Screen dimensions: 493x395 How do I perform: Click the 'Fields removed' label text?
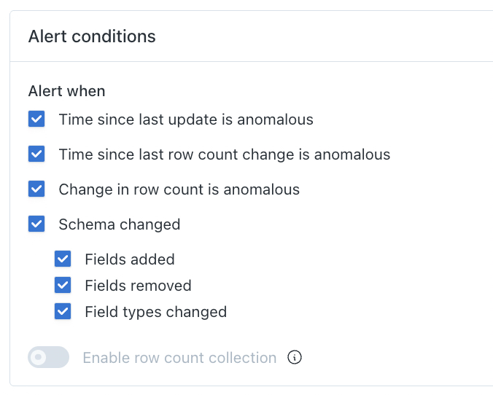tap(138, 286)
